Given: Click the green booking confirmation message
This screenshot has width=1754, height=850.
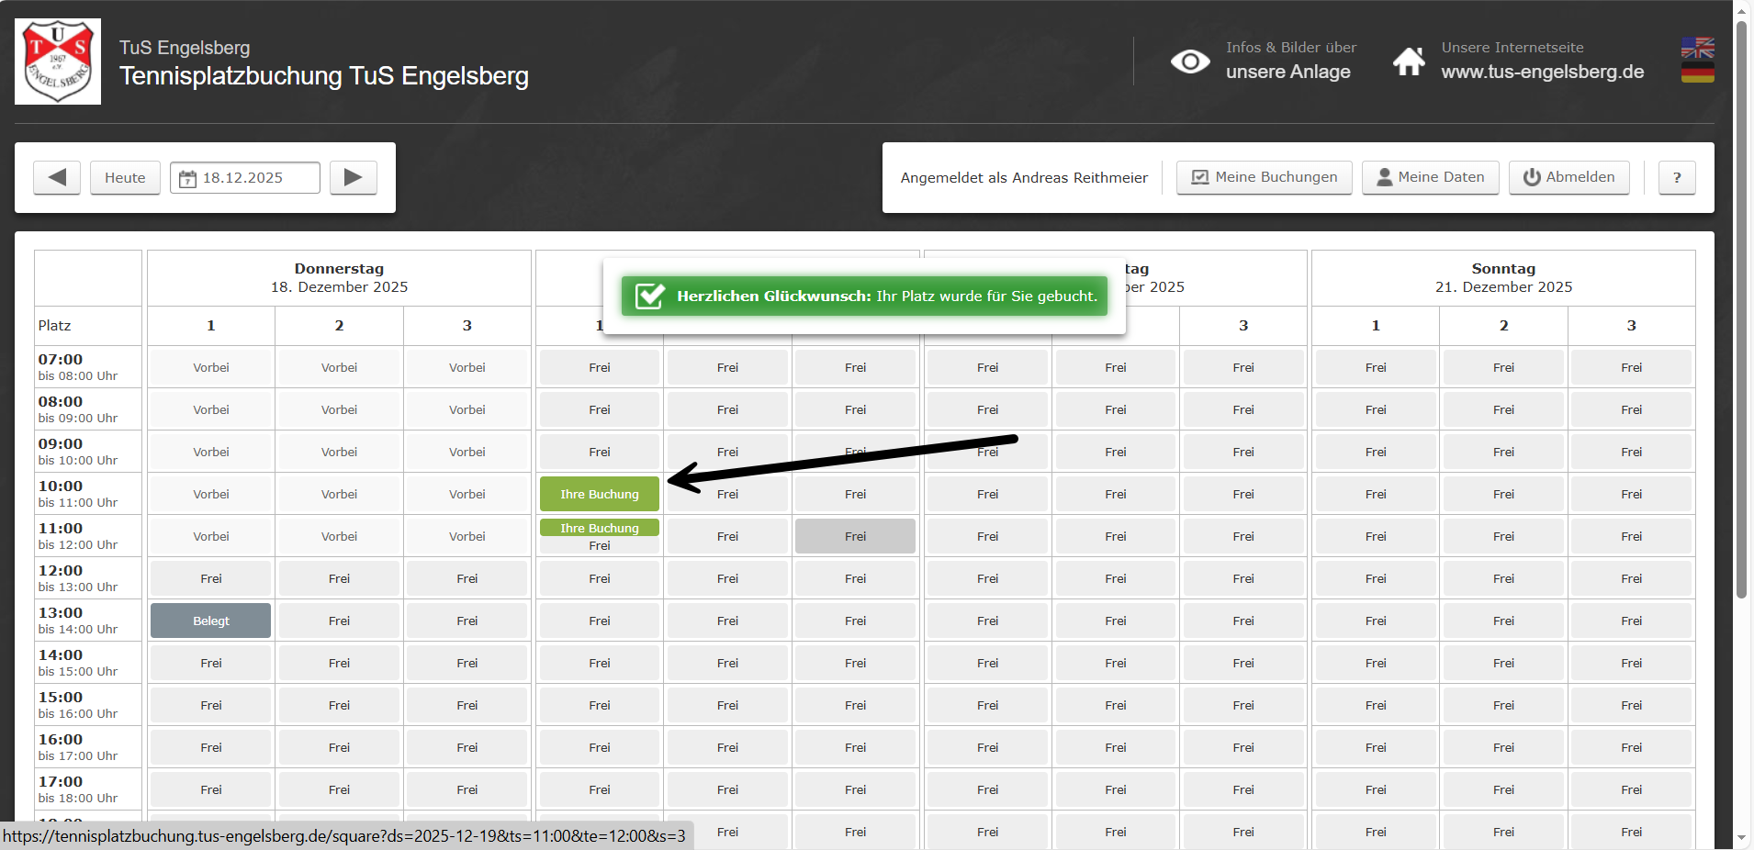Looking at the screenshot, I should pyautogui.click(x=864, y=296).
